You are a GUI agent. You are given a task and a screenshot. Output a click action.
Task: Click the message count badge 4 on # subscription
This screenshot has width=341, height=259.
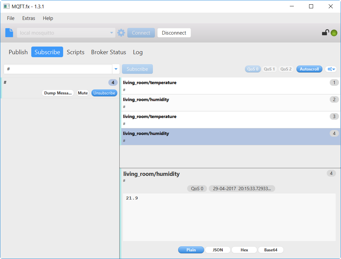tap(113, 83)
